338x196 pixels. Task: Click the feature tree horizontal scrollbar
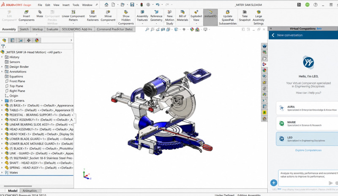18,186
